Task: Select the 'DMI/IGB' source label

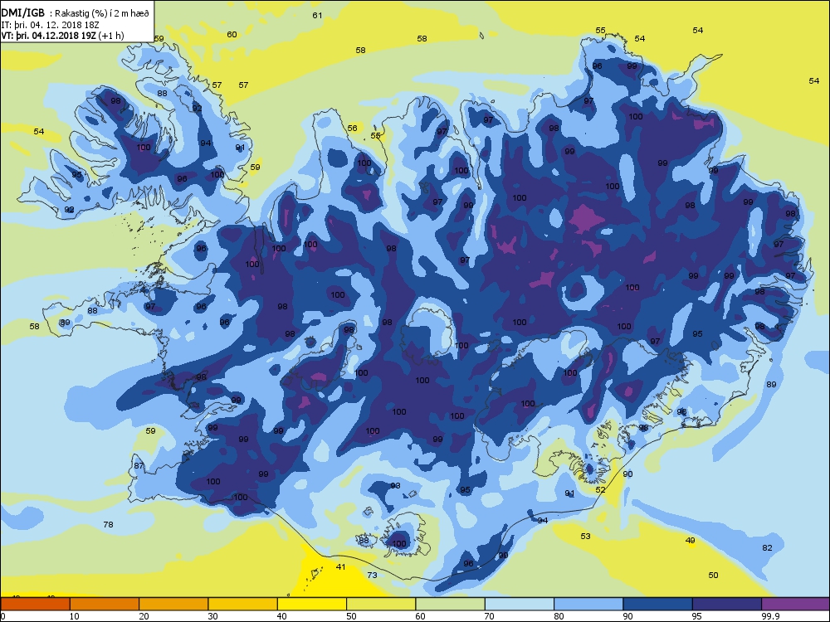Action: coord(22,13)
